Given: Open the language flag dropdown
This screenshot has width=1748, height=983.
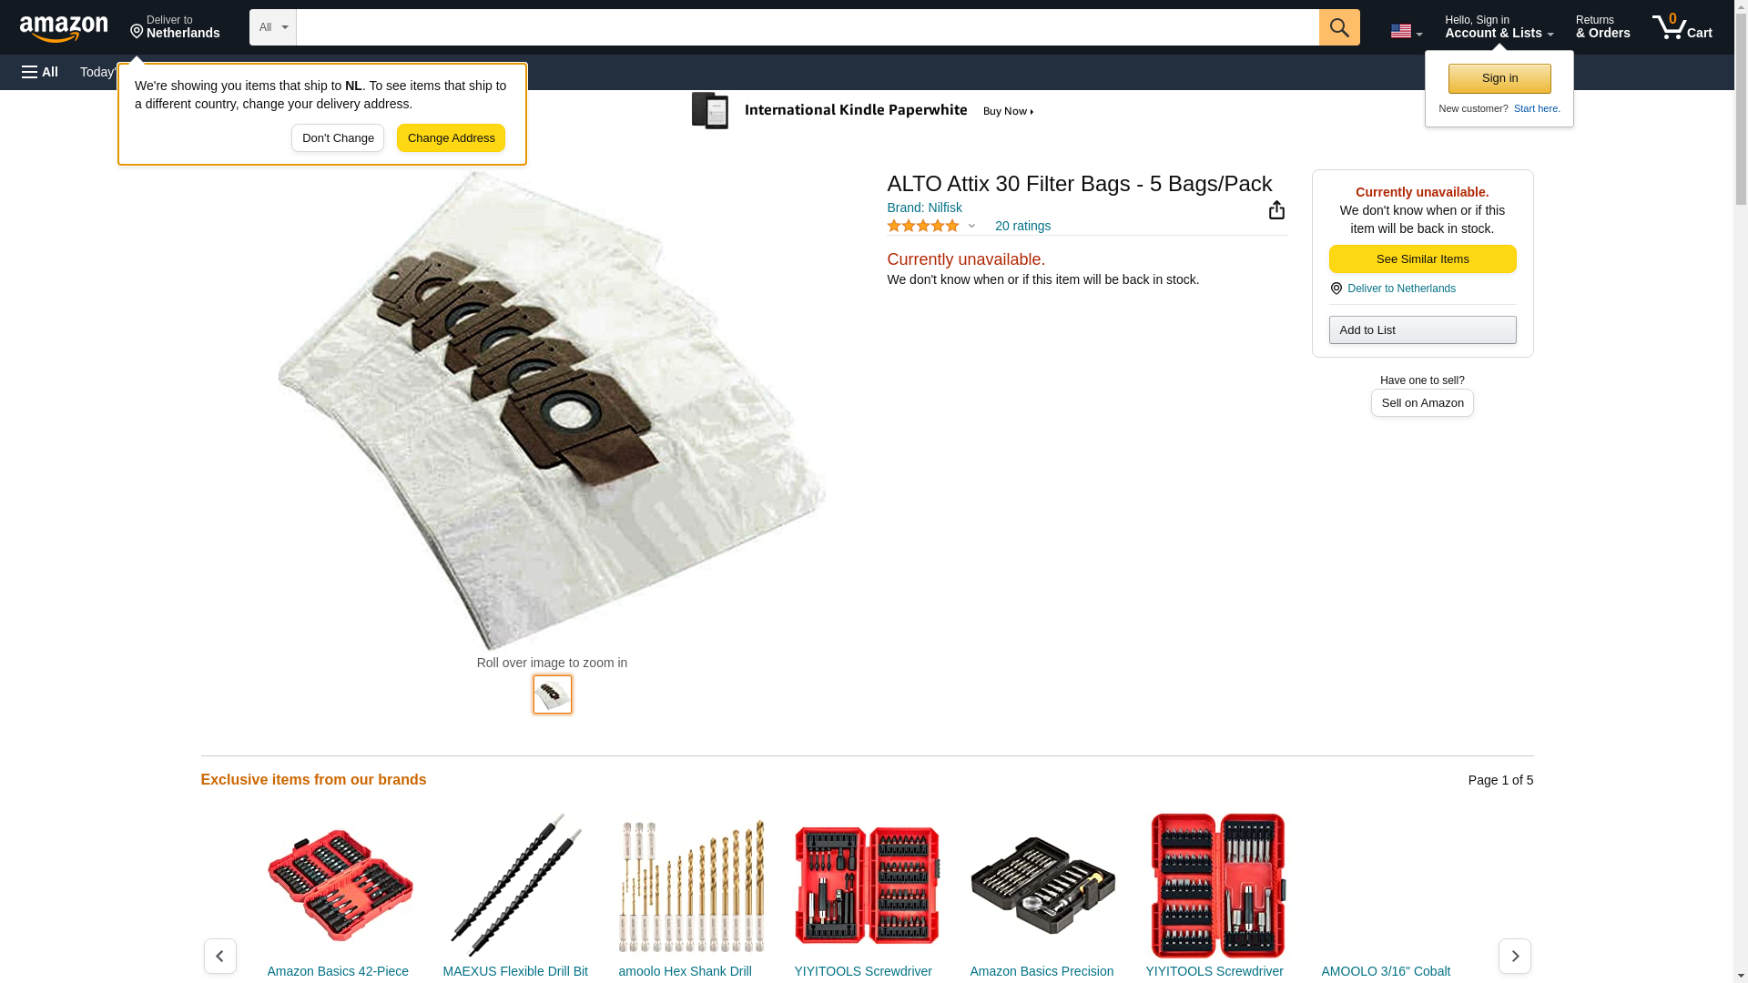Looking at the screenshot, I should pyautogui.click(x=1406, y=31).
